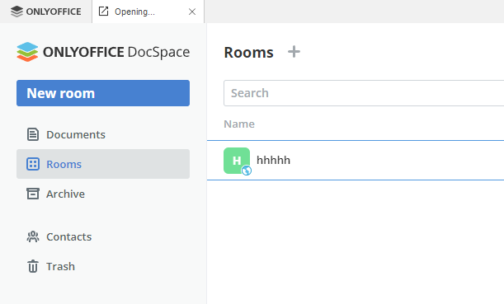Click the New room button
The width and height of the screenshot is (504, 304).
(x=103, y=93)
